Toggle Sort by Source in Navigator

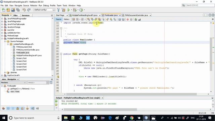(37, 108)
